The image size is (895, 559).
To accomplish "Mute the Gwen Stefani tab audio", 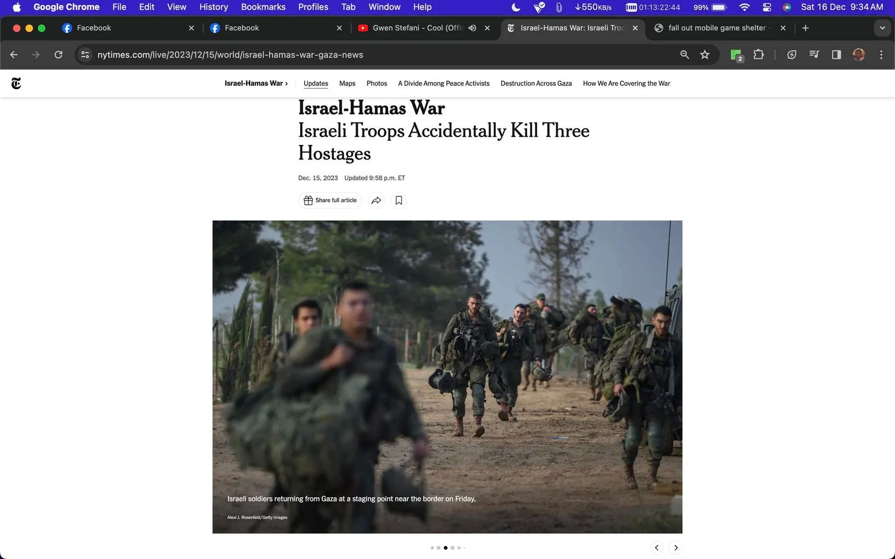I will [x=473, y=28].
